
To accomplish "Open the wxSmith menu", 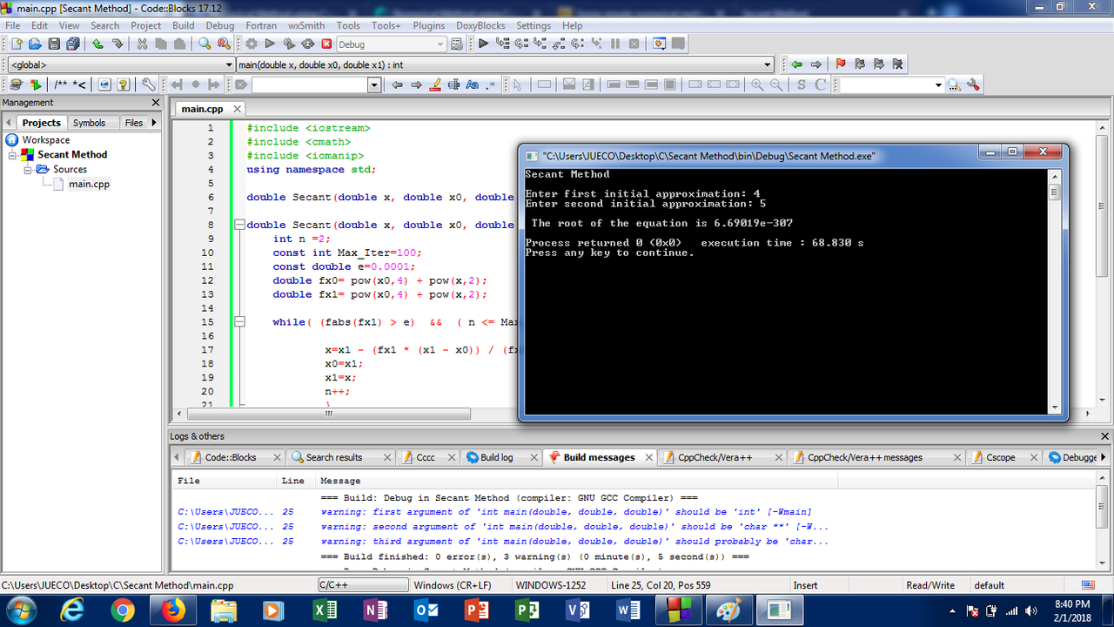I will point(306,25).
